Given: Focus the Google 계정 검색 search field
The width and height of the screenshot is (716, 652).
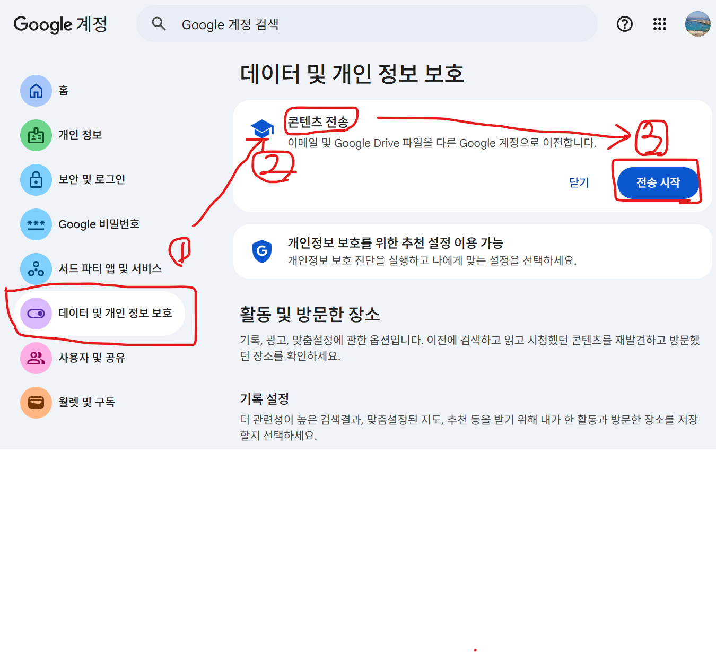Looking at the screenshot, I should coord(367,24).
